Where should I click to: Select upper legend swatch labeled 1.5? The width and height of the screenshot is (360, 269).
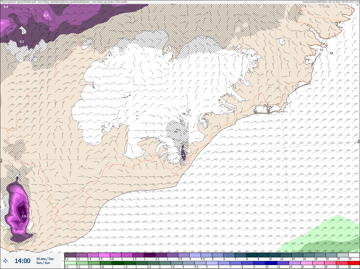pos(138,255)
